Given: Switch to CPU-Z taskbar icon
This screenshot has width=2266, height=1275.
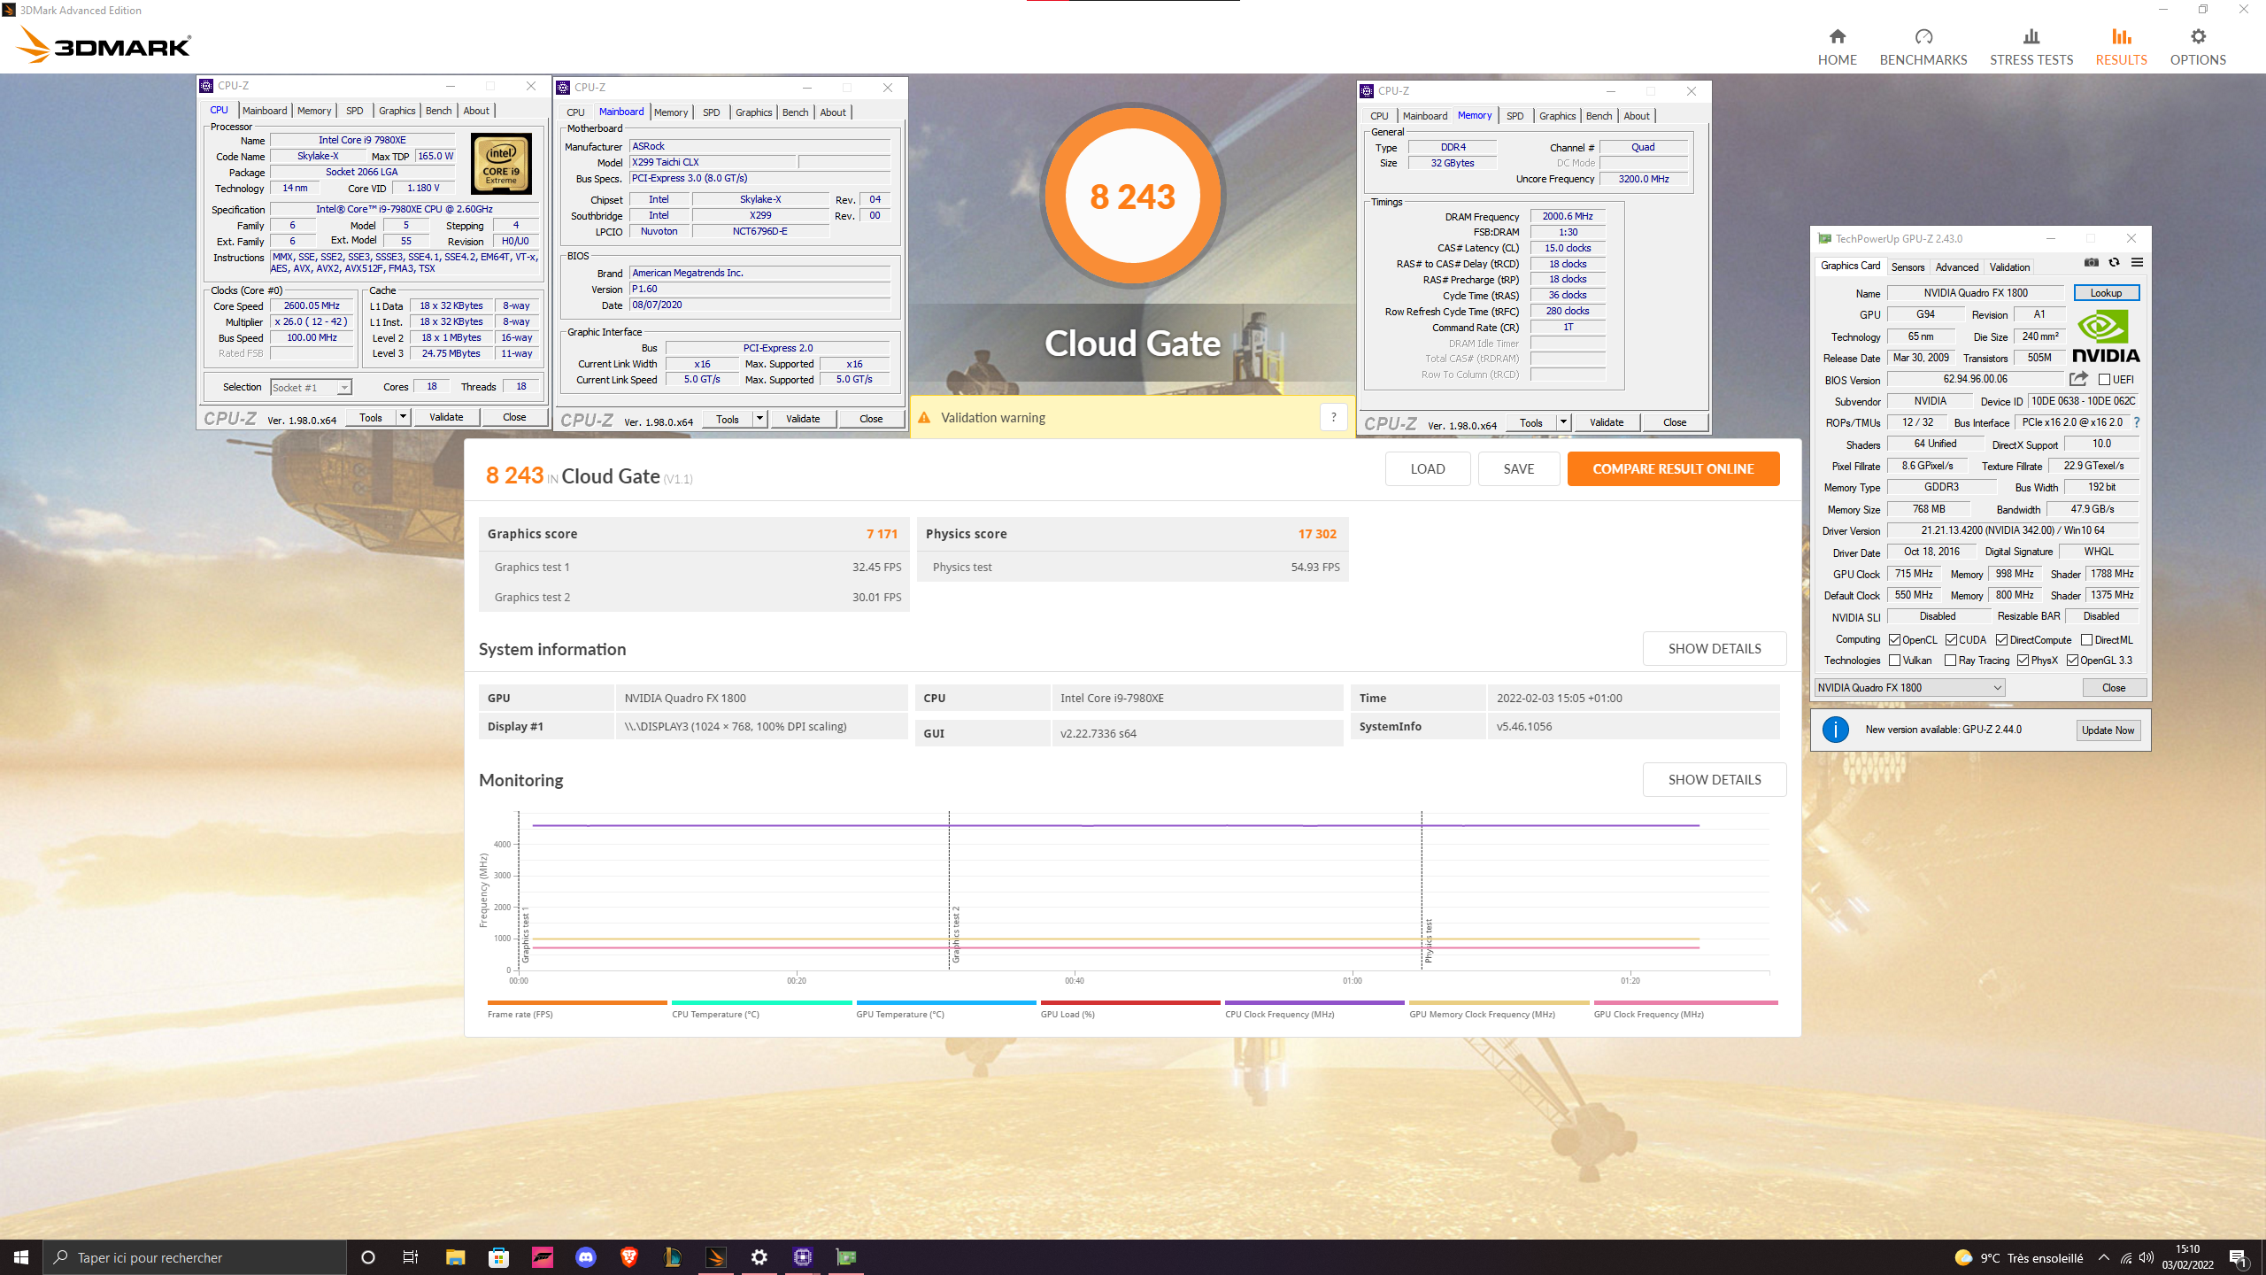Looking at the screenshot, I should (803, 1257).
